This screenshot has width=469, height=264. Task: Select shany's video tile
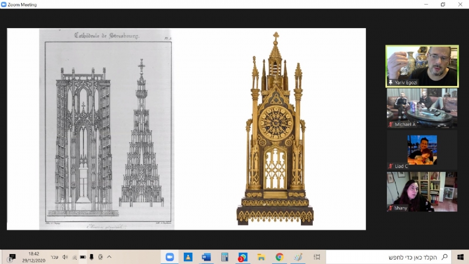coord(422,192)
